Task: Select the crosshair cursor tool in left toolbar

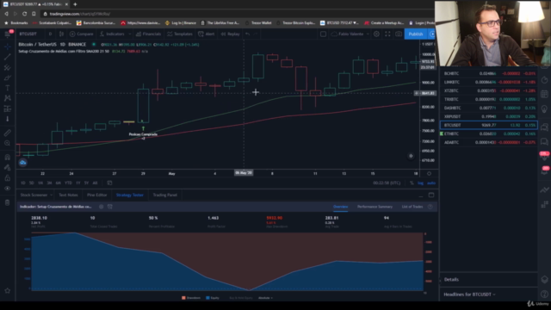Action: [8, 46]
